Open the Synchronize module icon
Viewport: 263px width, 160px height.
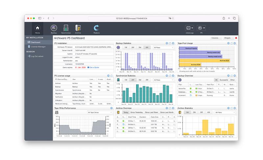[66, 29]
